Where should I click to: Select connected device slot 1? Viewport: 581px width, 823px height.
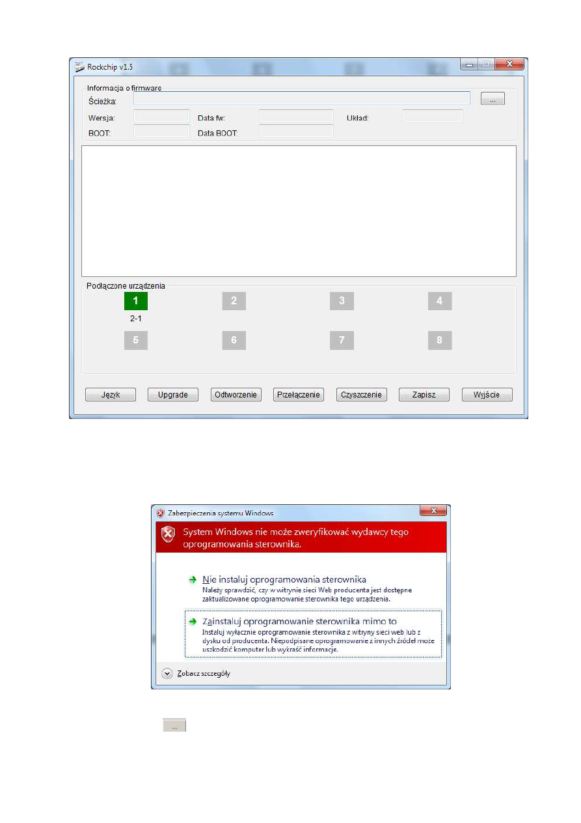(136, 301)
